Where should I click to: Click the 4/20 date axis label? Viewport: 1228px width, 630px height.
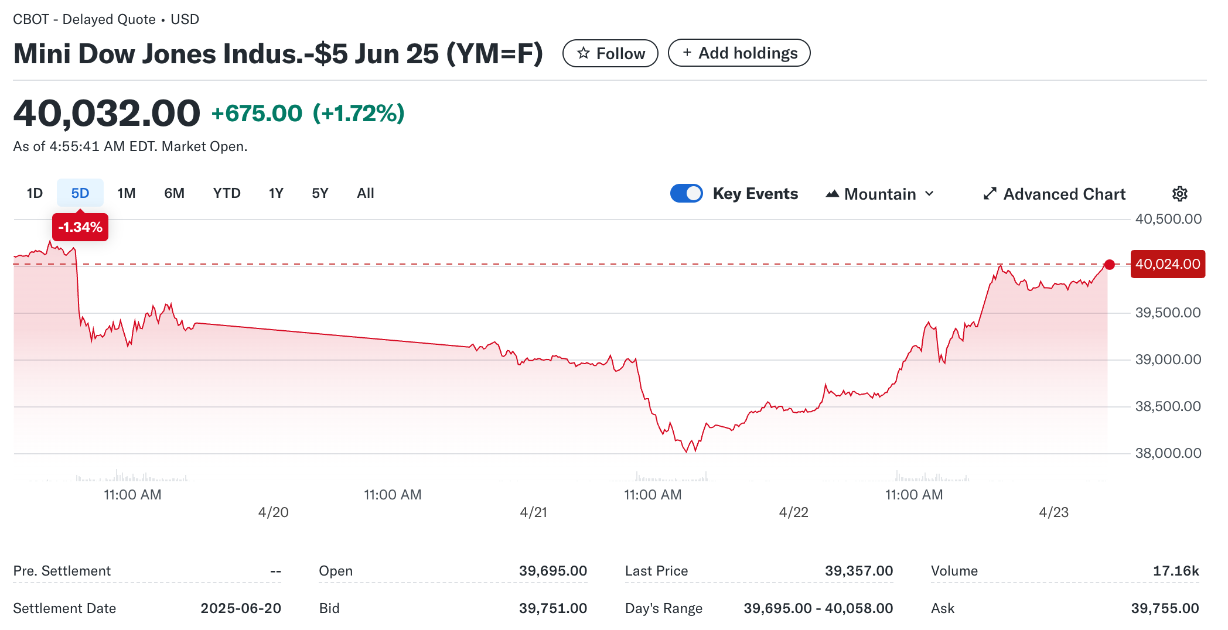(273, 512)
